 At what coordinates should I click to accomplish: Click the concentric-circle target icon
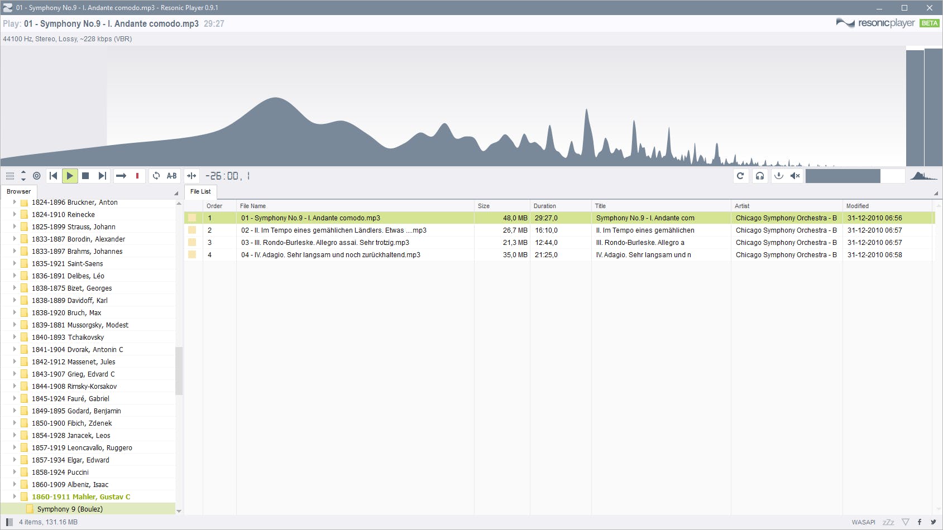[37, 176]
